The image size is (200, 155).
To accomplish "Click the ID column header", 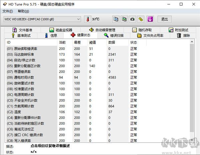I will point(31,42).
